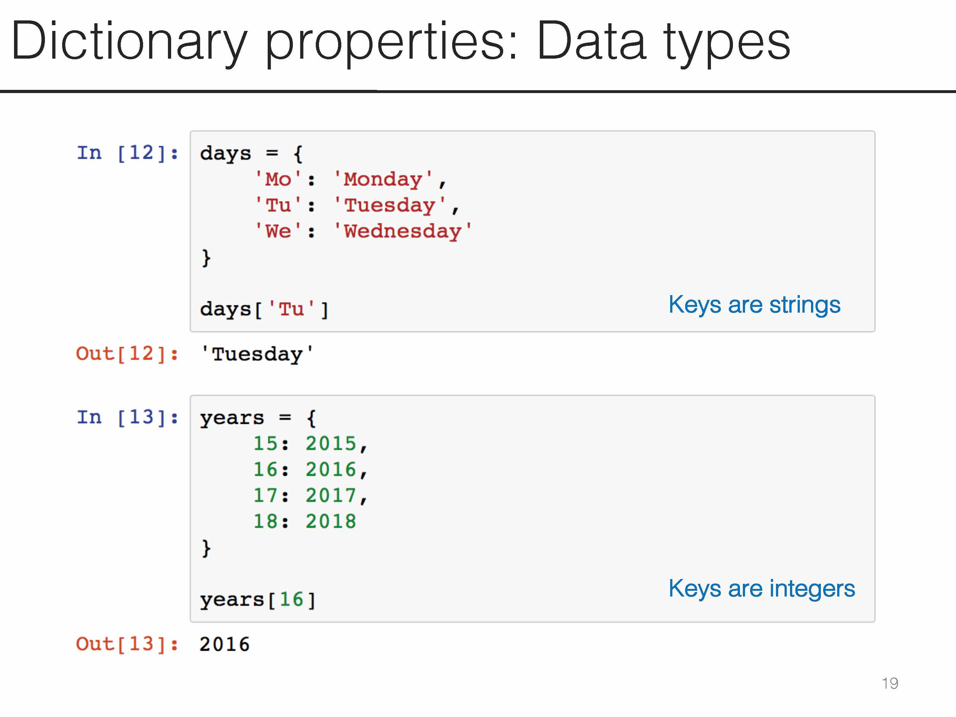Image resolution: width=956 pixels, height=717 pixels.
Task: Click the 'Keys are strings' annotation
Action: (x=754, y=305)
